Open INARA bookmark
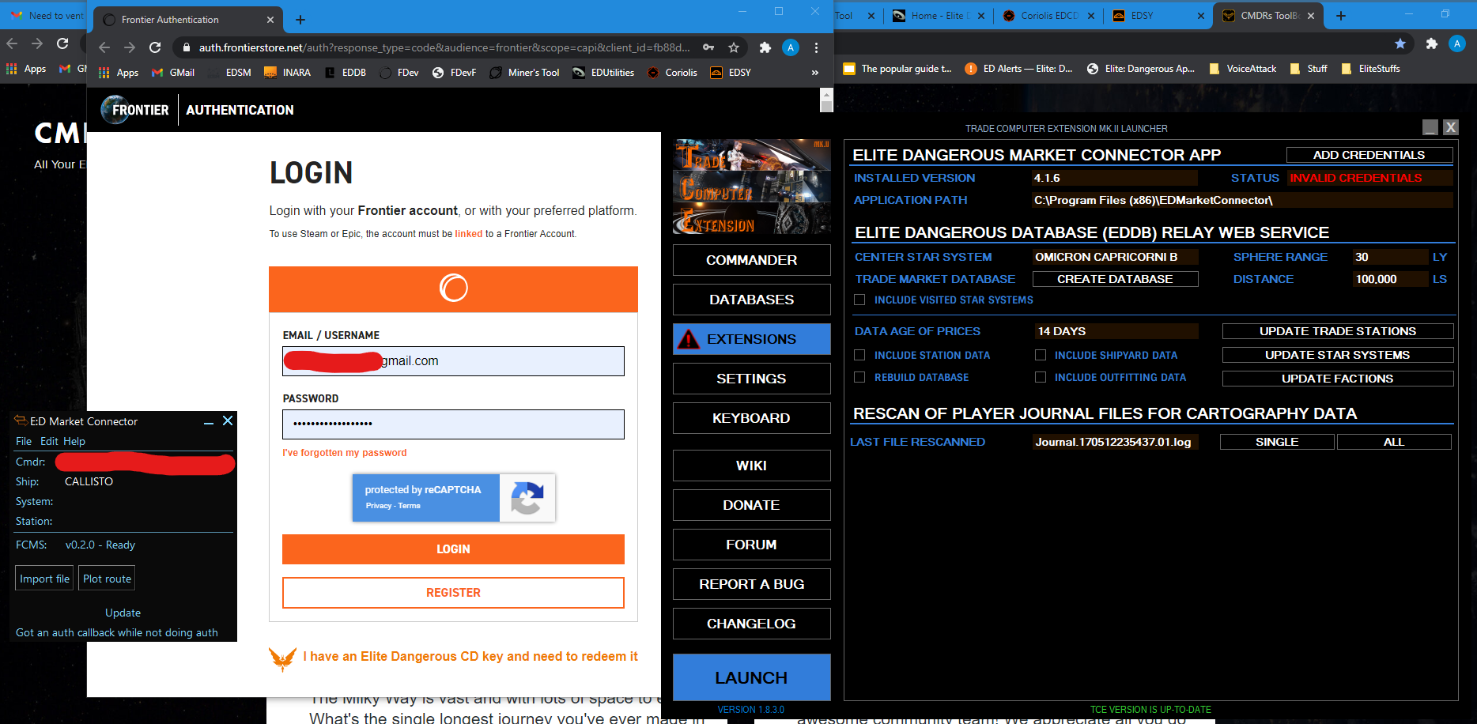 coord(287,73)
